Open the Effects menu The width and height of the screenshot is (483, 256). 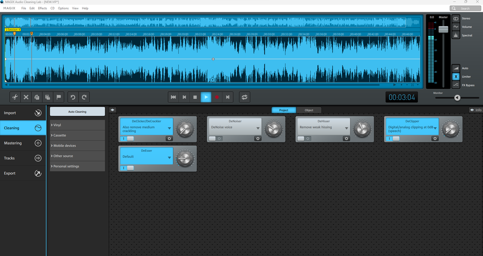click(x=43, y=8)
